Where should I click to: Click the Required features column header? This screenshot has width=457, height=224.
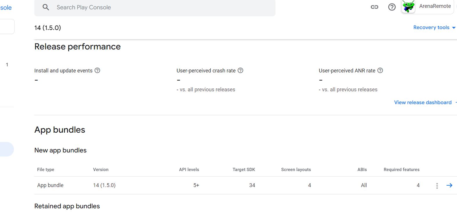point(401,170)
